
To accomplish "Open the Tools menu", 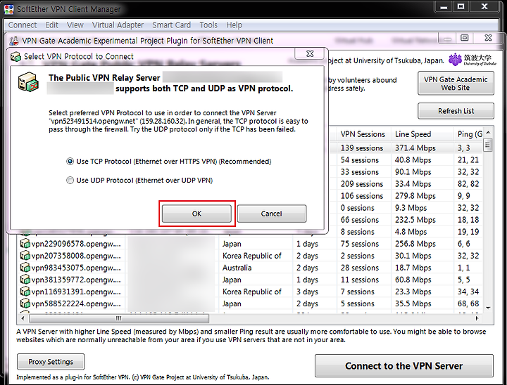I will click(208, 25).
